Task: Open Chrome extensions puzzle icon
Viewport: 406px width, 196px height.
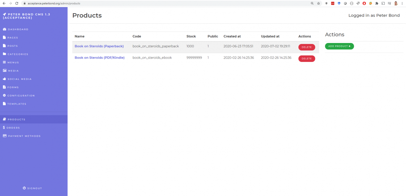Action: tap(377, 3)
